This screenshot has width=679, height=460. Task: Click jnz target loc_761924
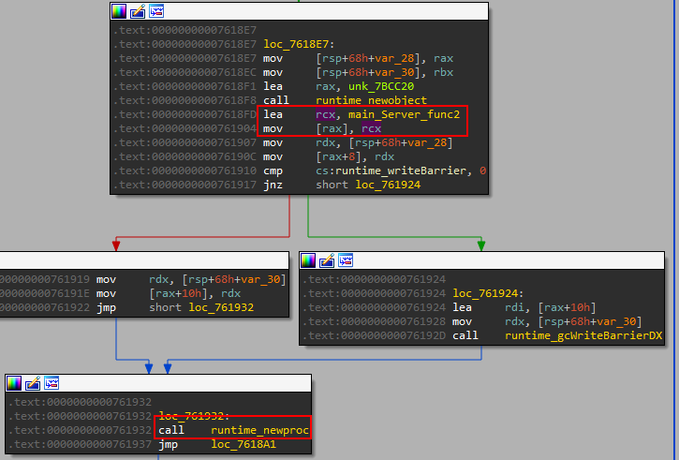[x=388, y=185]
